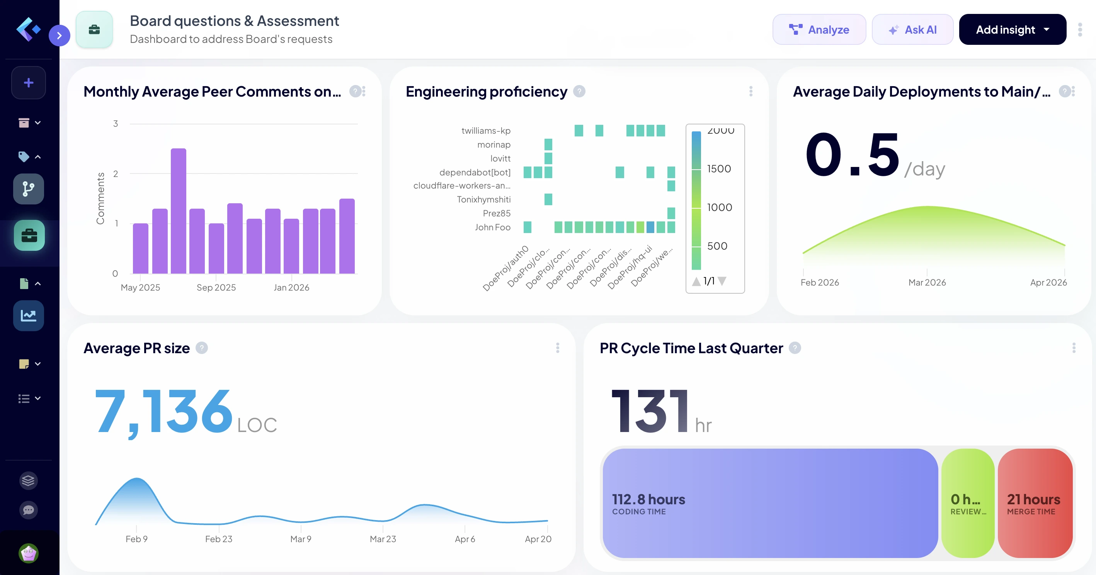Click the legend previous page up arrow
The width and height of the screenshot is (1096, 575).
[x=696, y=281]
